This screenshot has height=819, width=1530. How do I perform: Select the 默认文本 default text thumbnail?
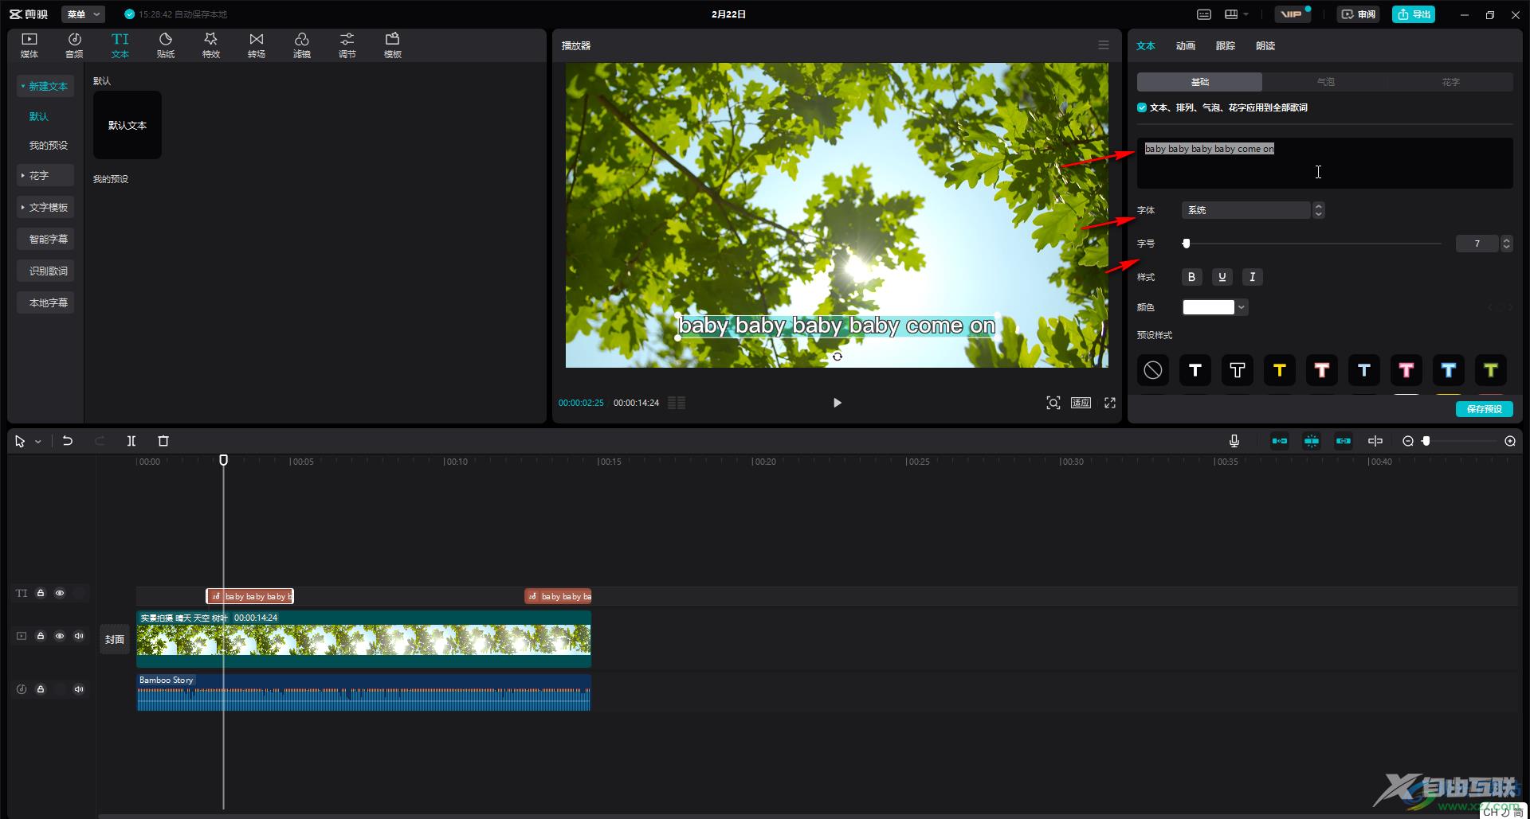[127, 125]
